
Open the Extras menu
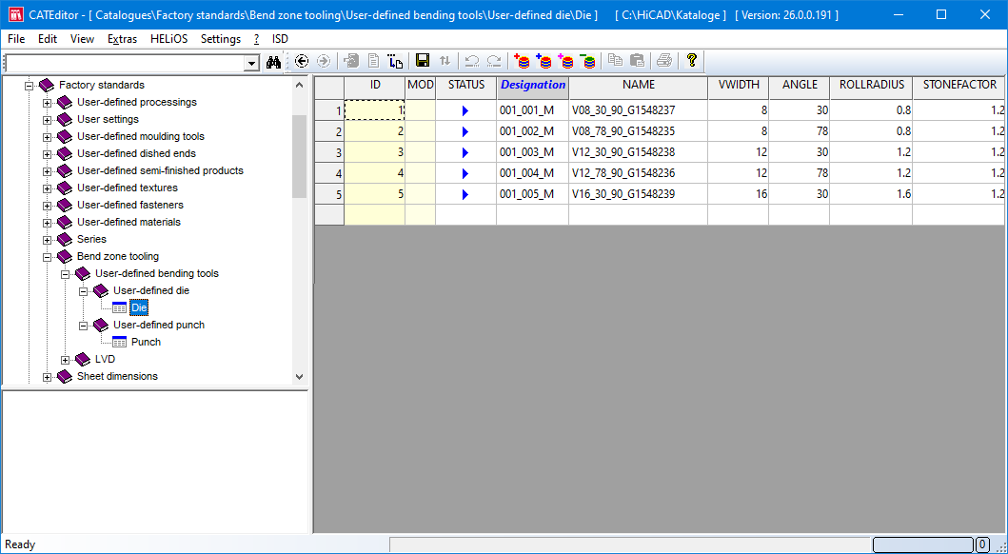[122, 39]
